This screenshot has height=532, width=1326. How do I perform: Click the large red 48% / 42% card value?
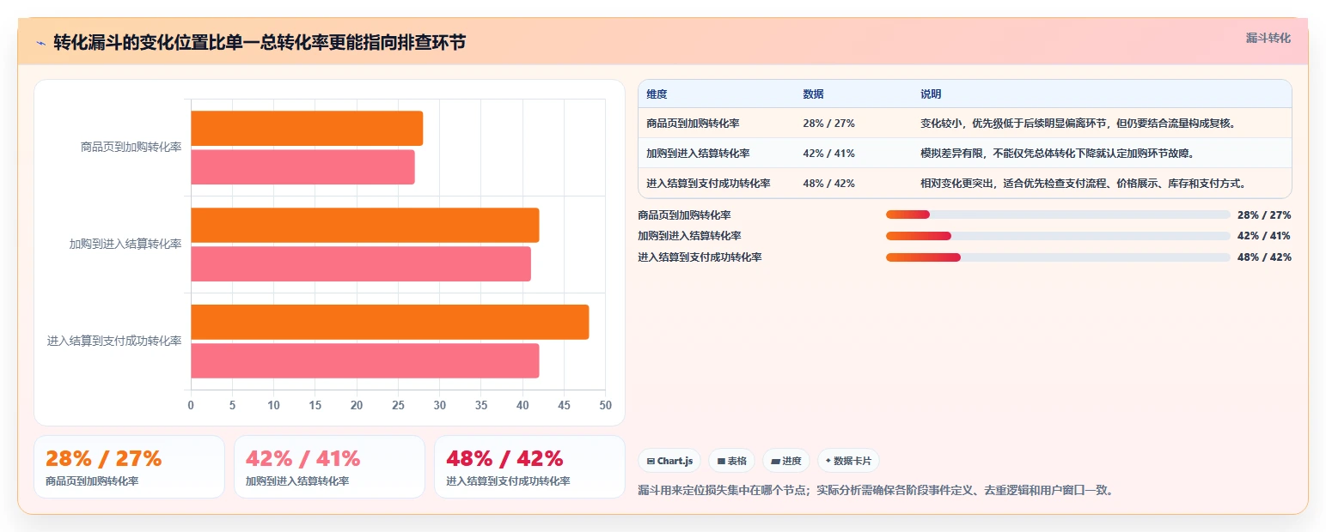[504, 459]
